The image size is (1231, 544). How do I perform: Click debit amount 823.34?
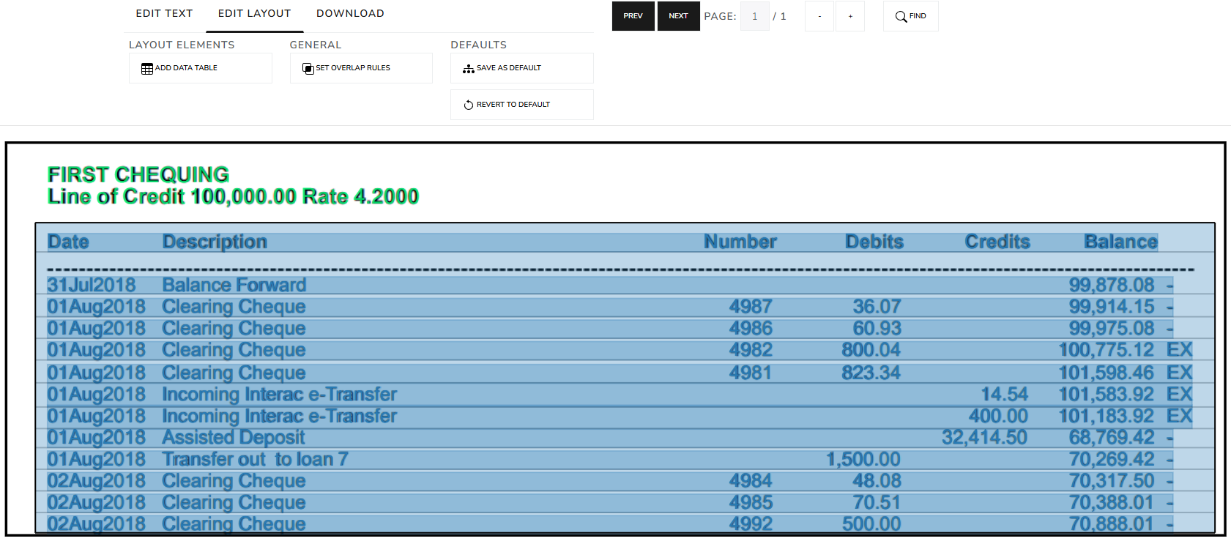coord(871,373)
